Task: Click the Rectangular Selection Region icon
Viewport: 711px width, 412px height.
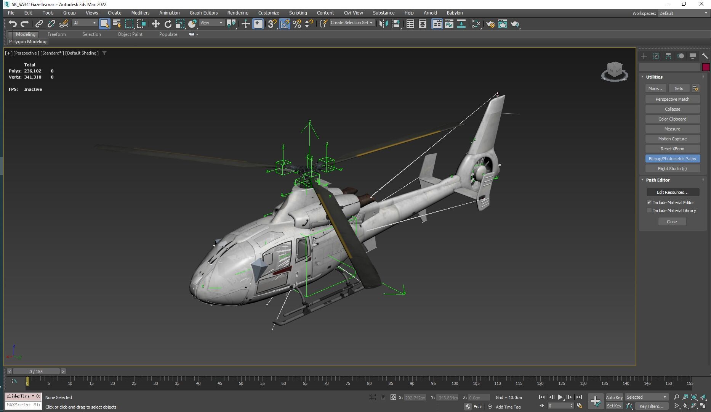Action: click(129, 24)
